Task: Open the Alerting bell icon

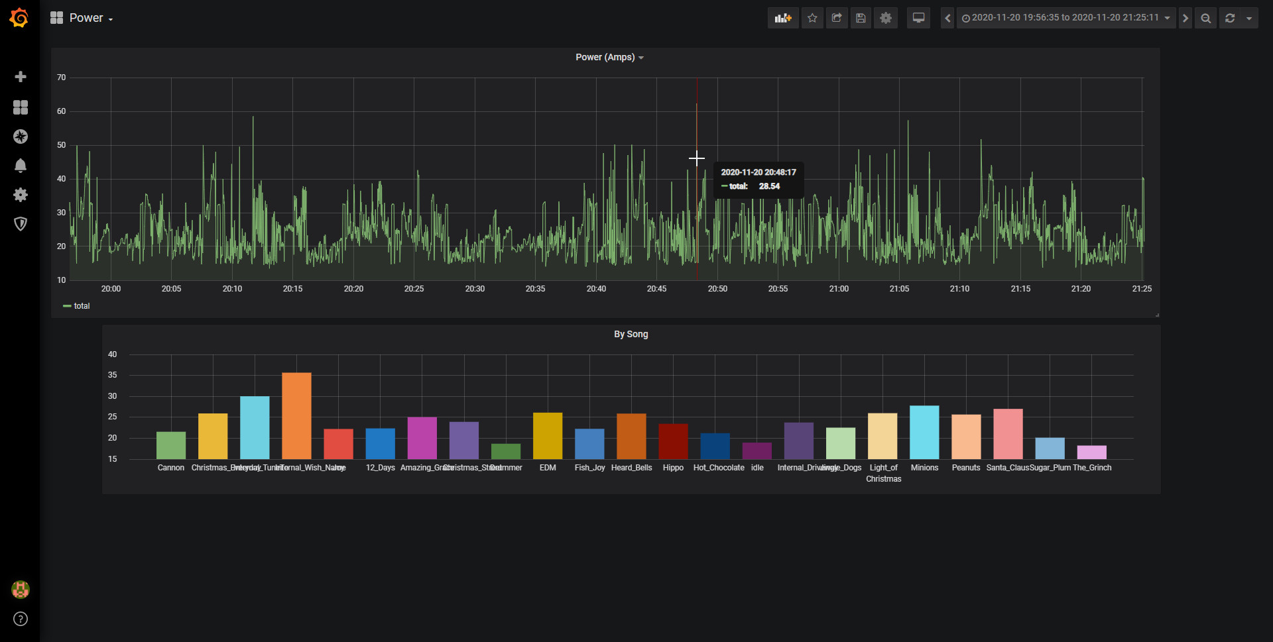Action: click(x=21, y=166)
